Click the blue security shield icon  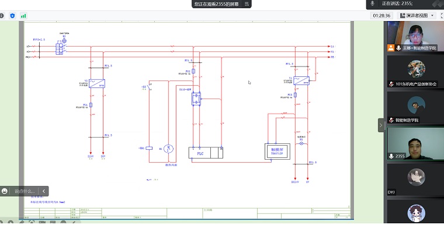point(12,16)
